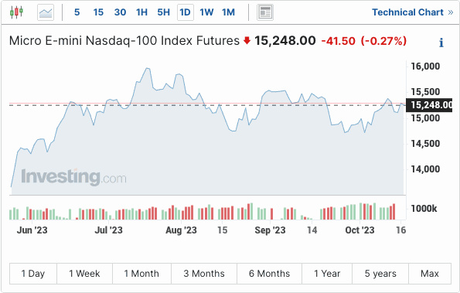
Task: Click the Jun '23 x-axis label
Action: point(32,230)
